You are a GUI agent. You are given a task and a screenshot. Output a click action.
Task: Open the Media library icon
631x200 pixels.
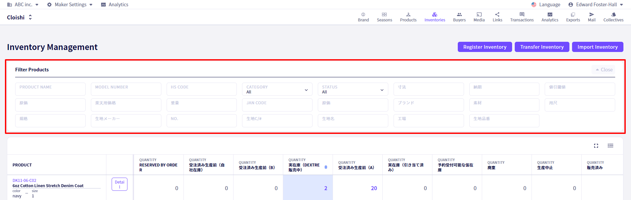coord(479,14)
